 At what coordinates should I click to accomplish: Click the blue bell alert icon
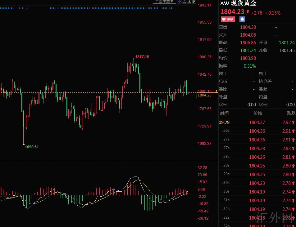click(242, 19)
